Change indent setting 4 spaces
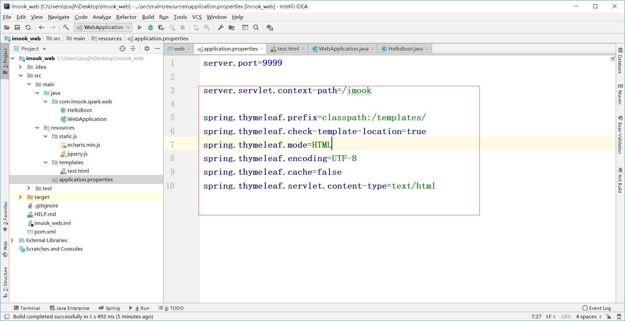 pos(589,316)
